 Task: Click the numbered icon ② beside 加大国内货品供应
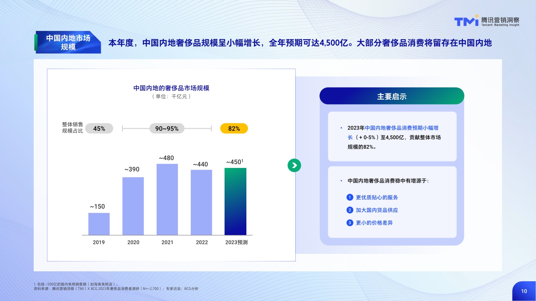(350, 210)
